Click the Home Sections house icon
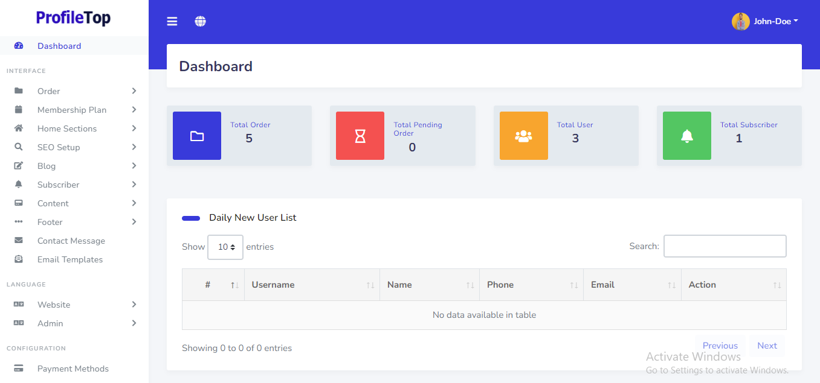Viewport: 820px width, 383px height. [x=19, y=128]
